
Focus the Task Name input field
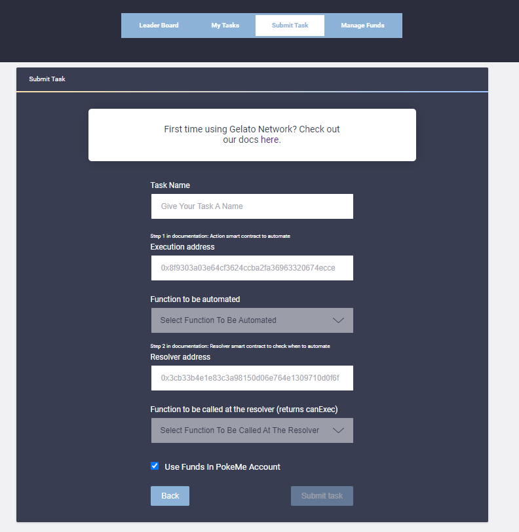pyautogui.click(x=252, y=206)
